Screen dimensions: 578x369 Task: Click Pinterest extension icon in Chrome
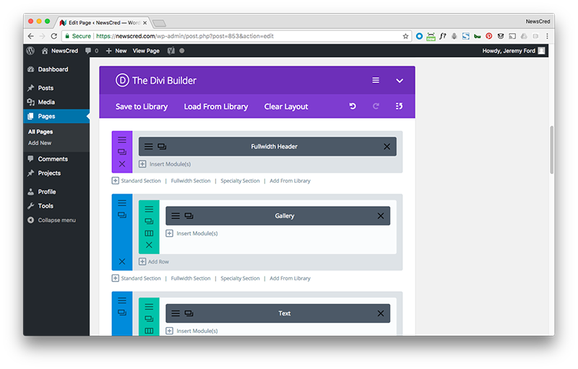click(x=489, y=36)
